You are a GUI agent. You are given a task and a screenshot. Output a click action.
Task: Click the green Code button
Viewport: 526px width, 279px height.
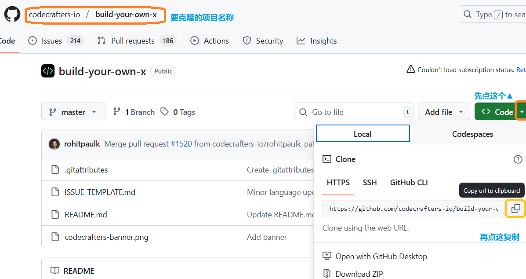tap(496, 112)
